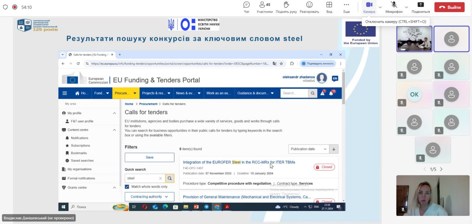Go to previous participants page arrow

[x=424, y=169]
